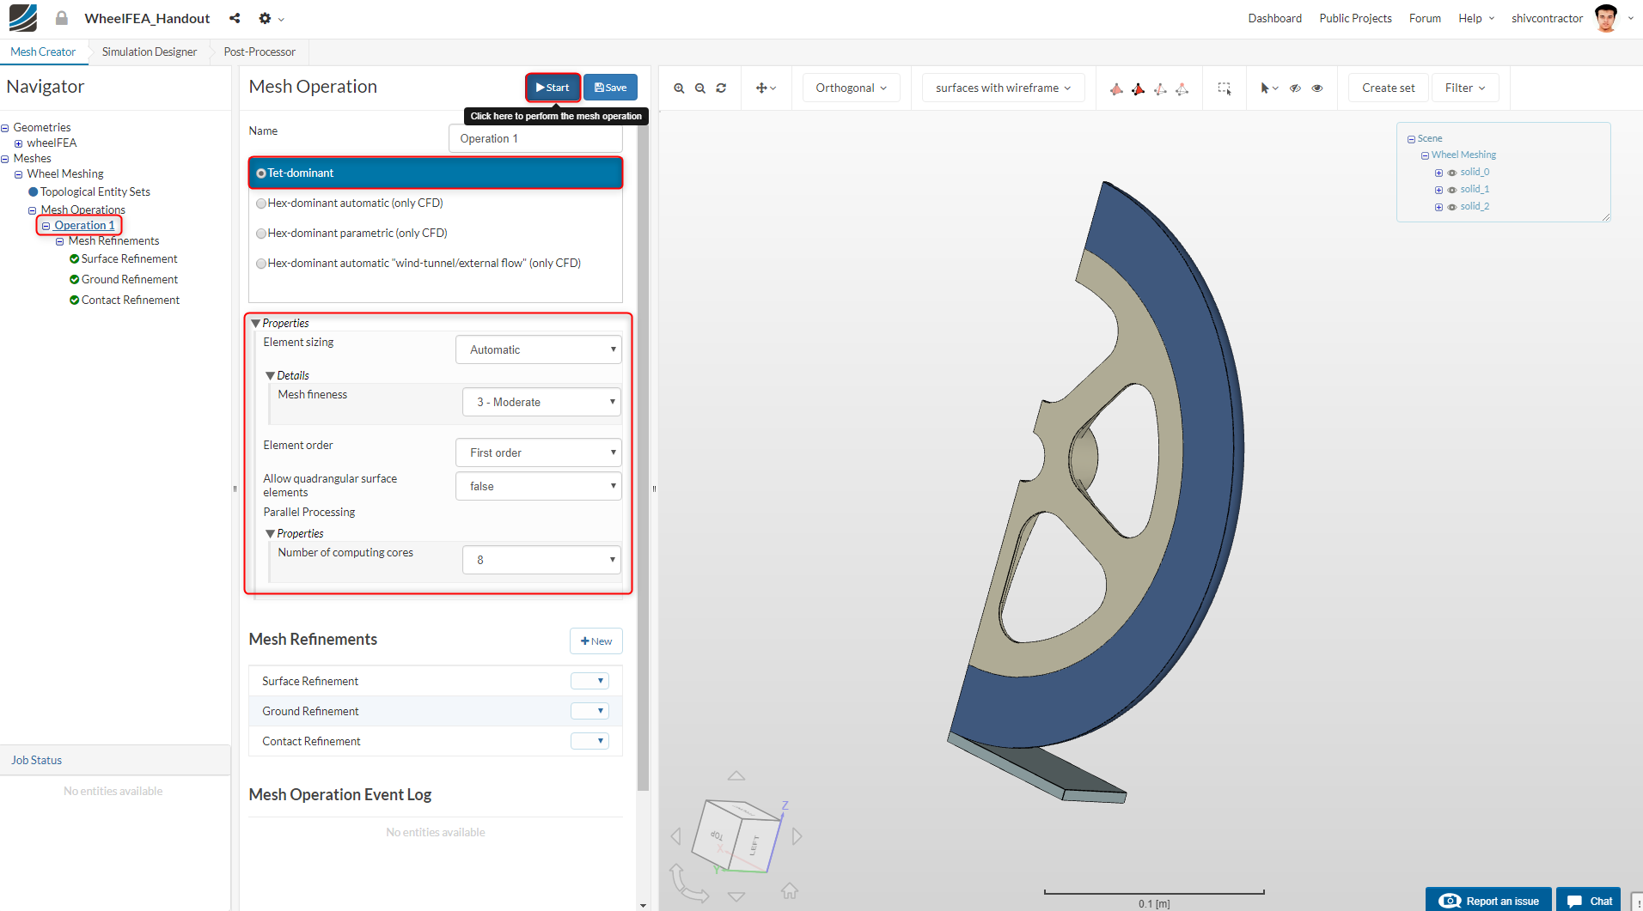Image resolution: width=1643 pixels, height=911 pixels.
Task: Click the lock icon beside project name
Action: click(x=62, y=18)
